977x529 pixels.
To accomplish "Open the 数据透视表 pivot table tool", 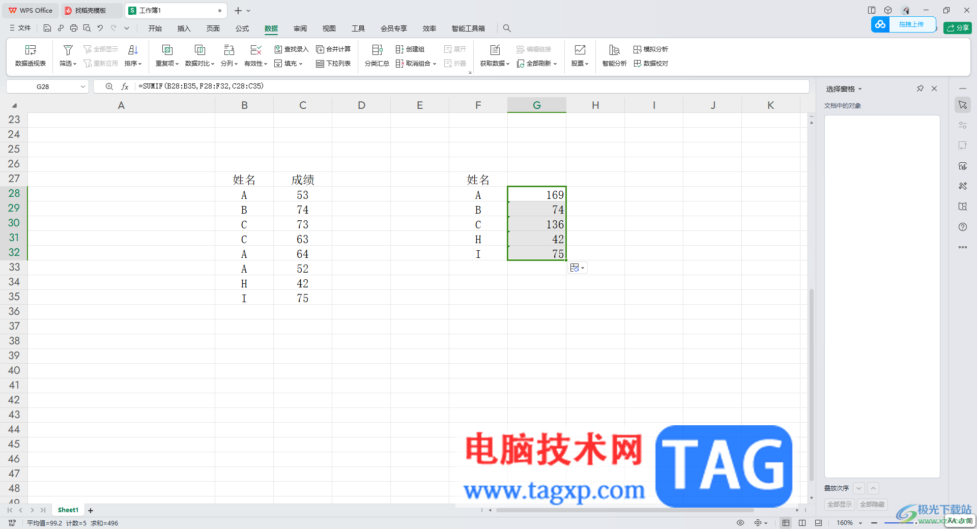I will click(x=31, y=55).
